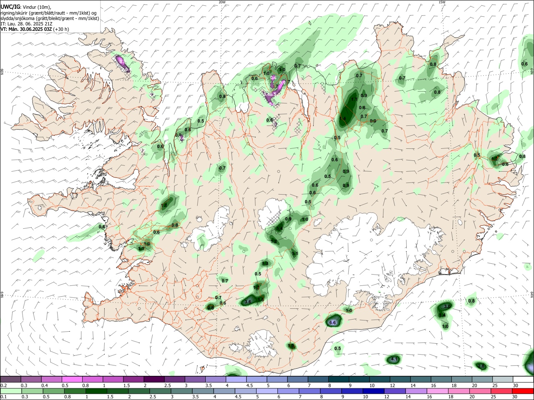Viewport: 534px width, 400px height.
Task: Click the 3.0 precipitation value offshore
Action: click(x=447, y=306)
